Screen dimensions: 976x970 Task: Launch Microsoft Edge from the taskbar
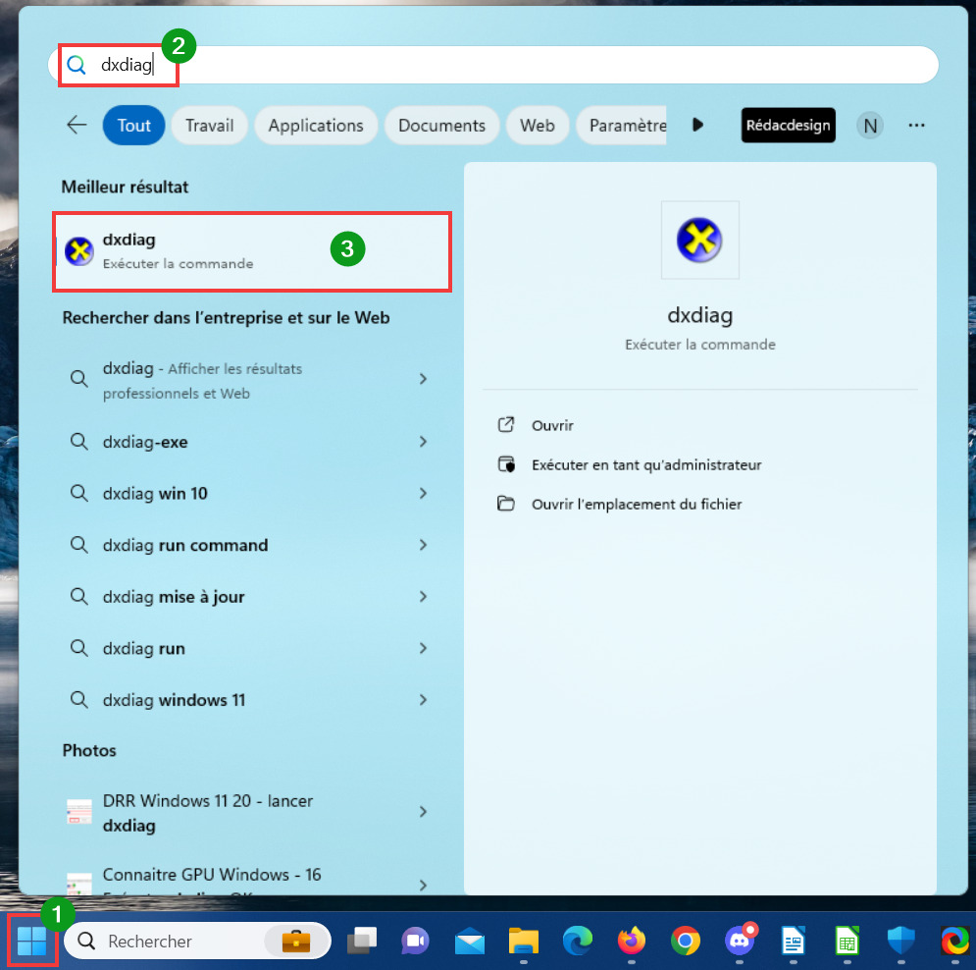(x=578, y=941)
